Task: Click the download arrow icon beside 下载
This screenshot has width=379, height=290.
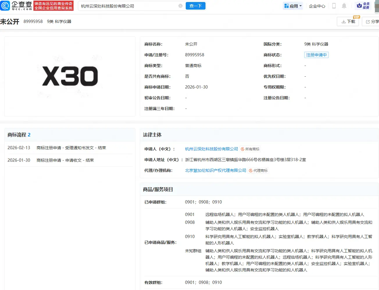Action: click(x=344, y=21)
